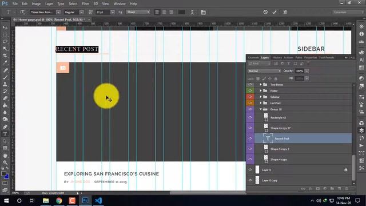This screenshot has height=206, width=366.
Task: Open the Filter menu
Action: (x=85, y=4)
